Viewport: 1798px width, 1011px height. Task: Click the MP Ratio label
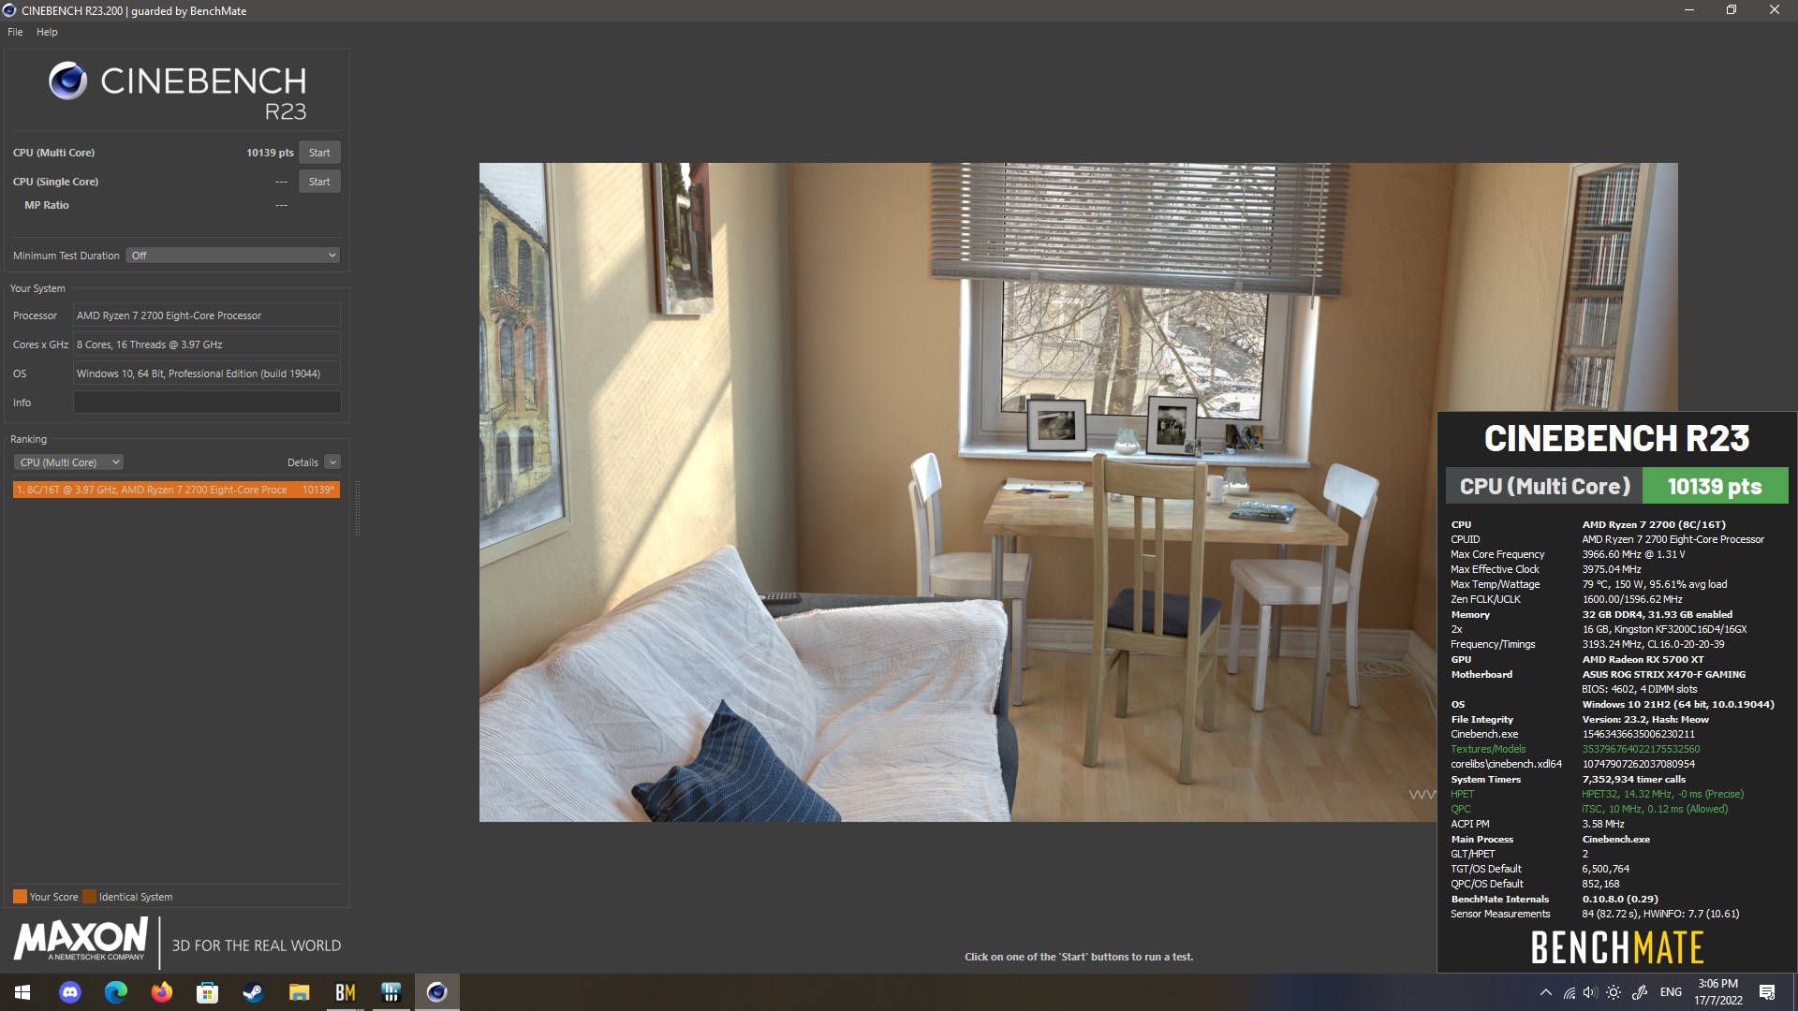(47, 205)
